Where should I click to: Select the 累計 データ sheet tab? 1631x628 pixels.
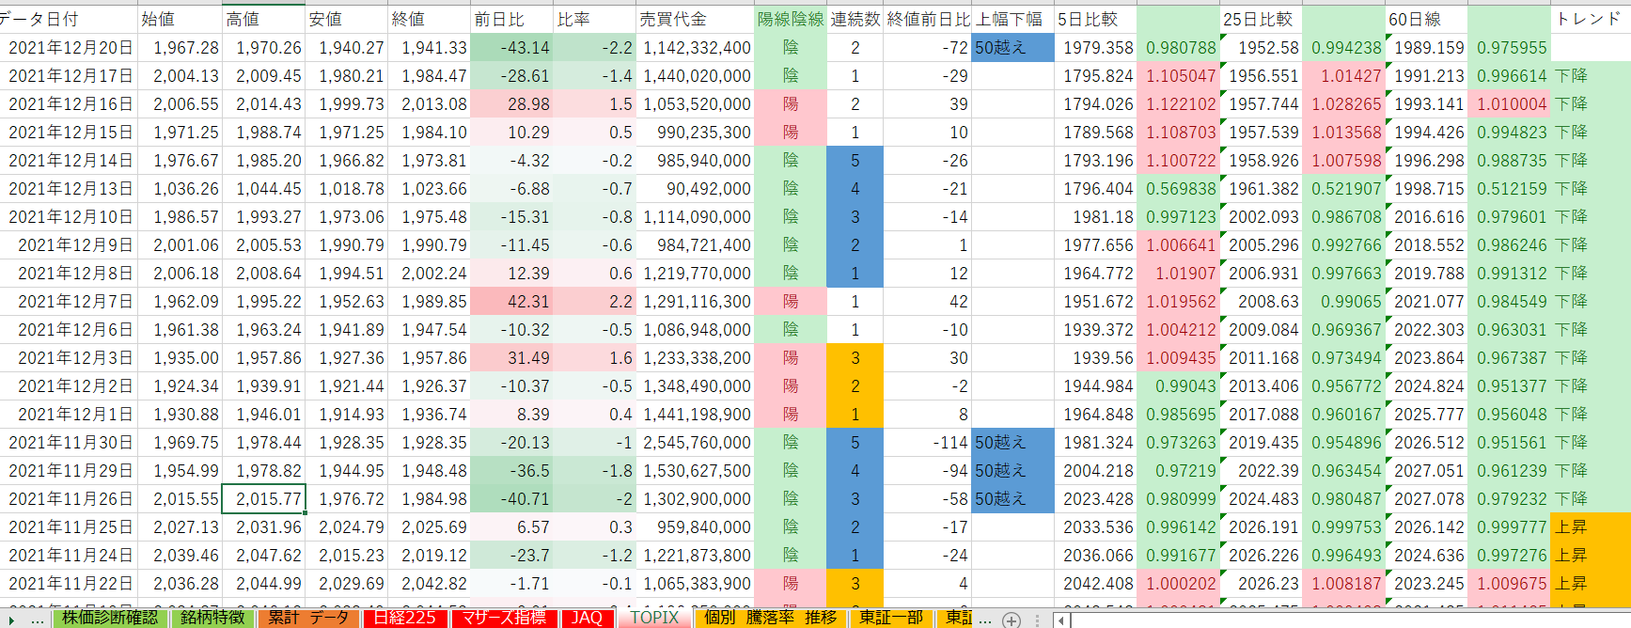point(308,619)
